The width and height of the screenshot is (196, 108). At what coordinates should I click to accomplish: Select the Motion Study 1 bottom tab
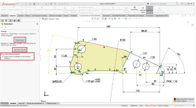52,103
